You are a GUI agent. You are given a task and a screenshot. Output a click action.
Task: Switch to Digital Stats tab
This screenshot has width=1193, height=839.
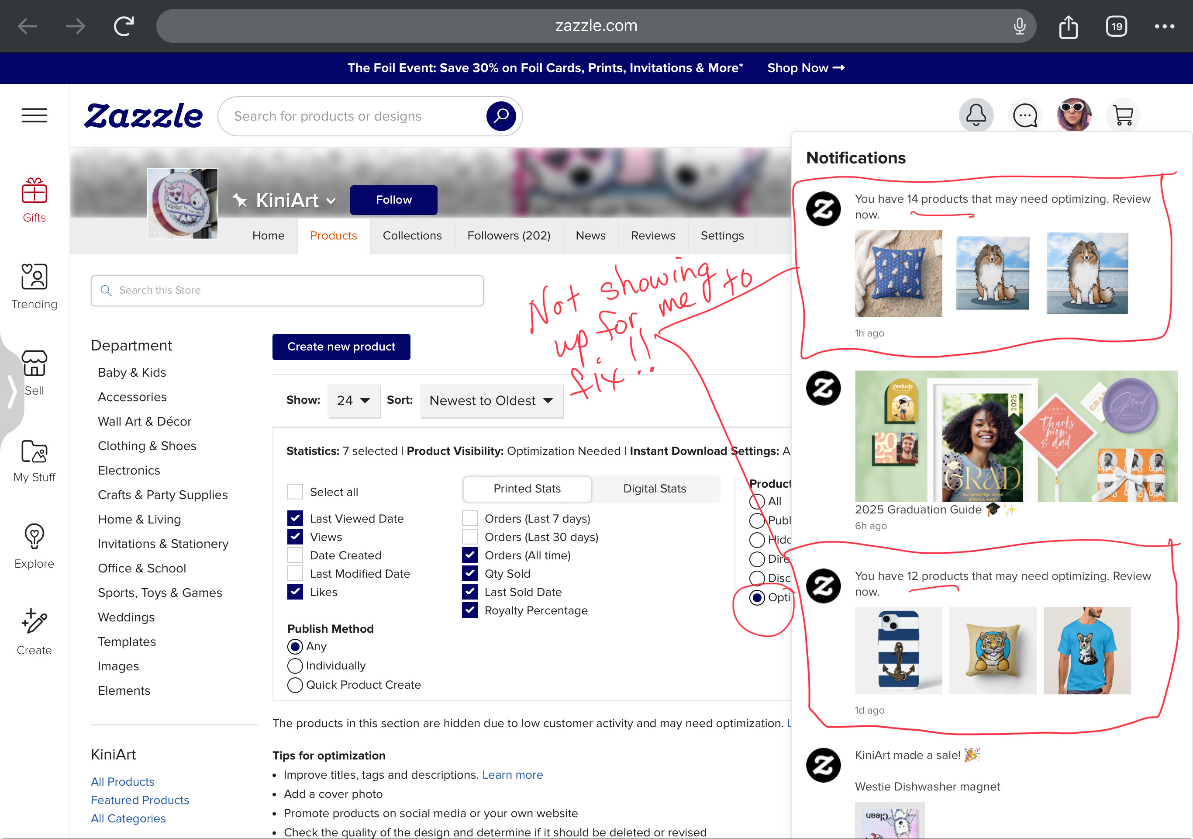(654, 489)
